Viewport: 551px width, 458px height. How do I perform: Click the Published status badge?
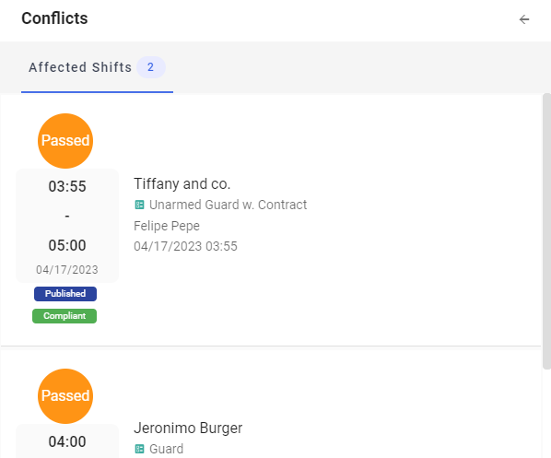pyautogui.click(x=65, y=293)
